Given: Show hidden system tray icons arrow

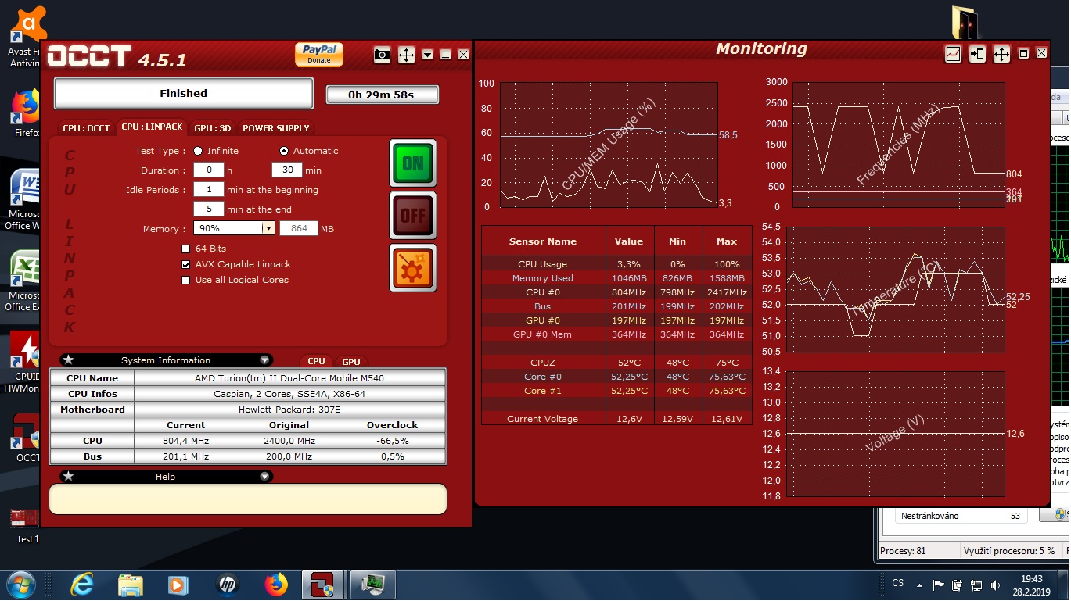Looking at the screenshot, I should pyautogui.click(x=920, y=585).
